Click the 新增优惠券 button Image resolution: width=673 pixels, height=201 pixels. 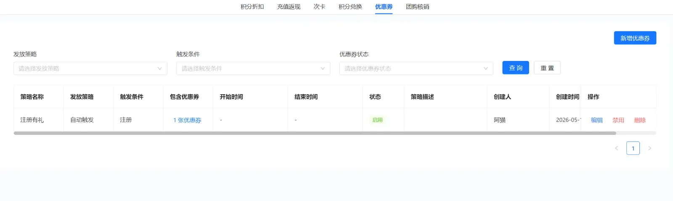click(635, 38)
